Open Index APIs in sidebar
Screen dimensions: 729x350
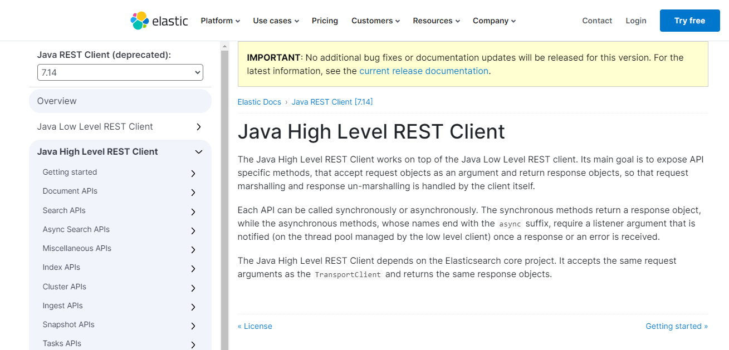tap(61, 267)
